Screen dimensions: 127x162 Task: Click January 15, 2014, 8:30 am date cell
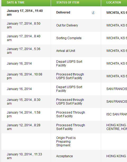(23, 102)
